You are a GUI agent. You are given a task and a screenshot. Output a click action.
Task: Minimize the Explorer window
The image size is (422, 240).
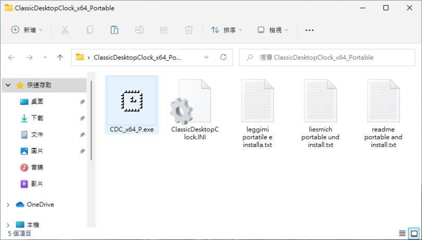coord(363,8)
